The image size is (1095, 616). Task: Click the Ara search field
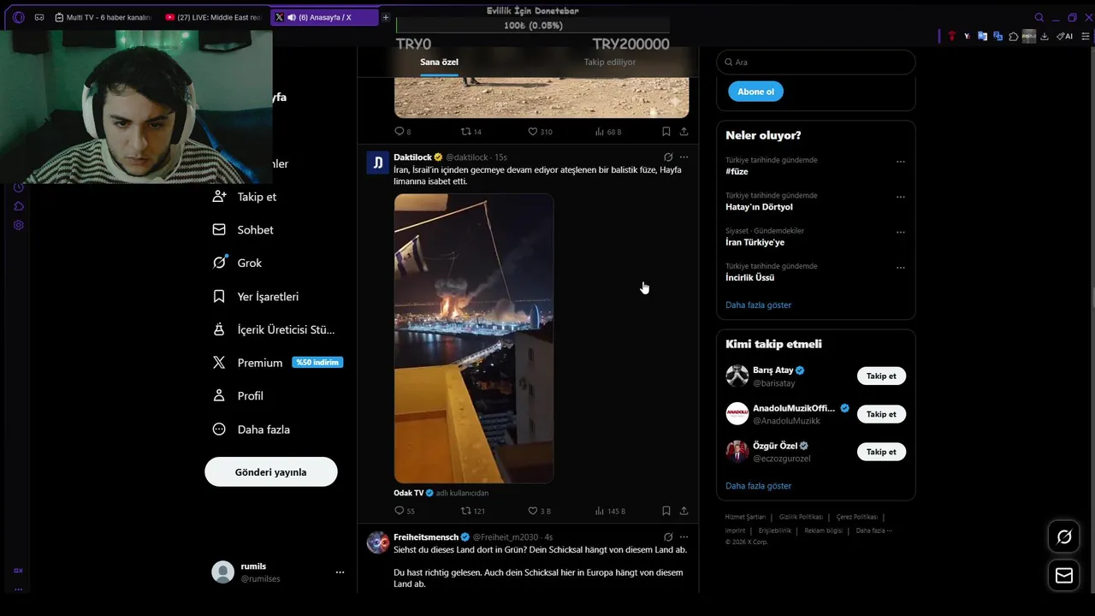(815, 62)
